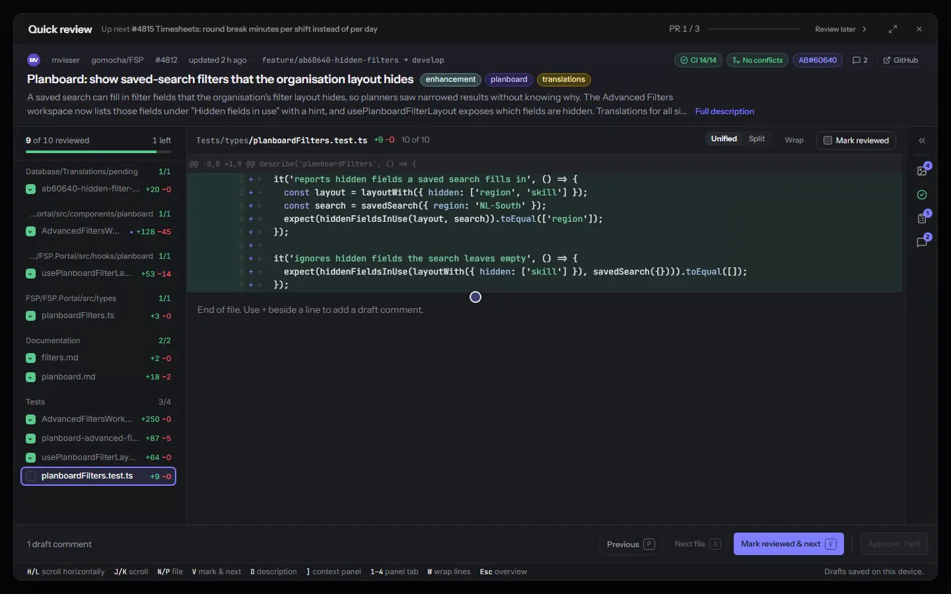Open the Full description link
Screen dimensions: 951x594
pos(724,112)
